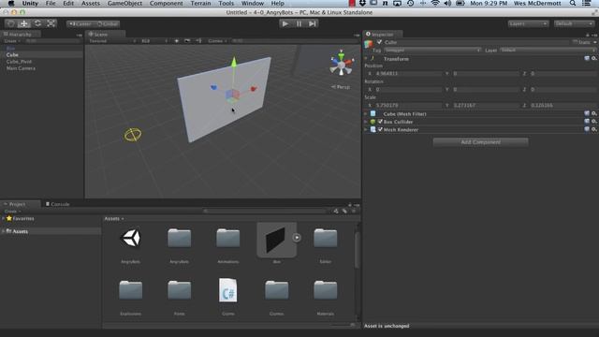Click the Hierarchy search field
The image size is (599, 337).
pyautogui.click(x=52, y=41)
